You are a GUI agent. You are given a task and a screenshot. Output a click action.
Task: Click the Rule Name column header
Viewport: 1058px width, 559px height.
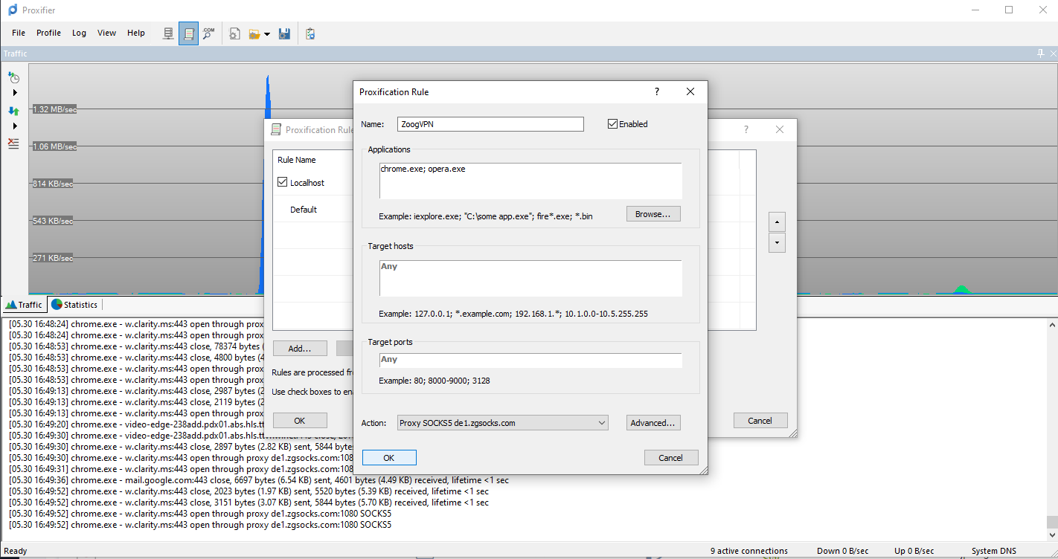pos(297,160)
